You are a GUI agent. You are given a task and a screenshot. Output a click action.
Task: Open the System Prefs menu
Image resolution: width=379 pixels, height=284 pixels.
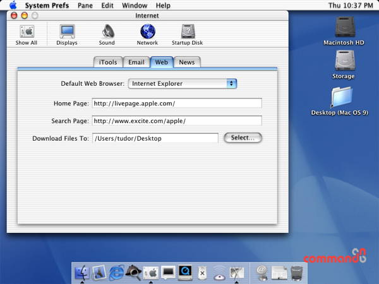pos(47,5)
